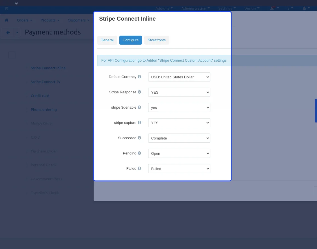Click the back arrow button
Screen dimensions: 317x249
pyautogui.click(x=8, y=33)
